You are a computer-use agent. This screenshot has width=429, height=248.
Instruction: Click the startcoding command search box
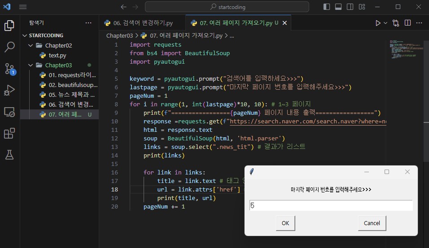(227, 7)
